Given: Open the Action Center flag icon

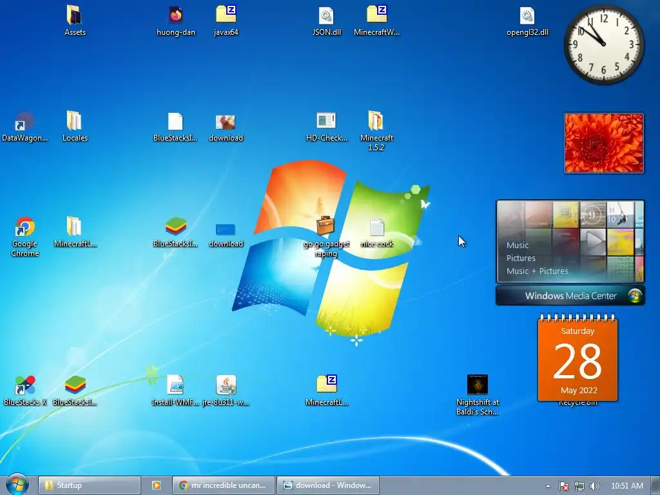Looking at the screenshot, I should click(x=563, y=486).
